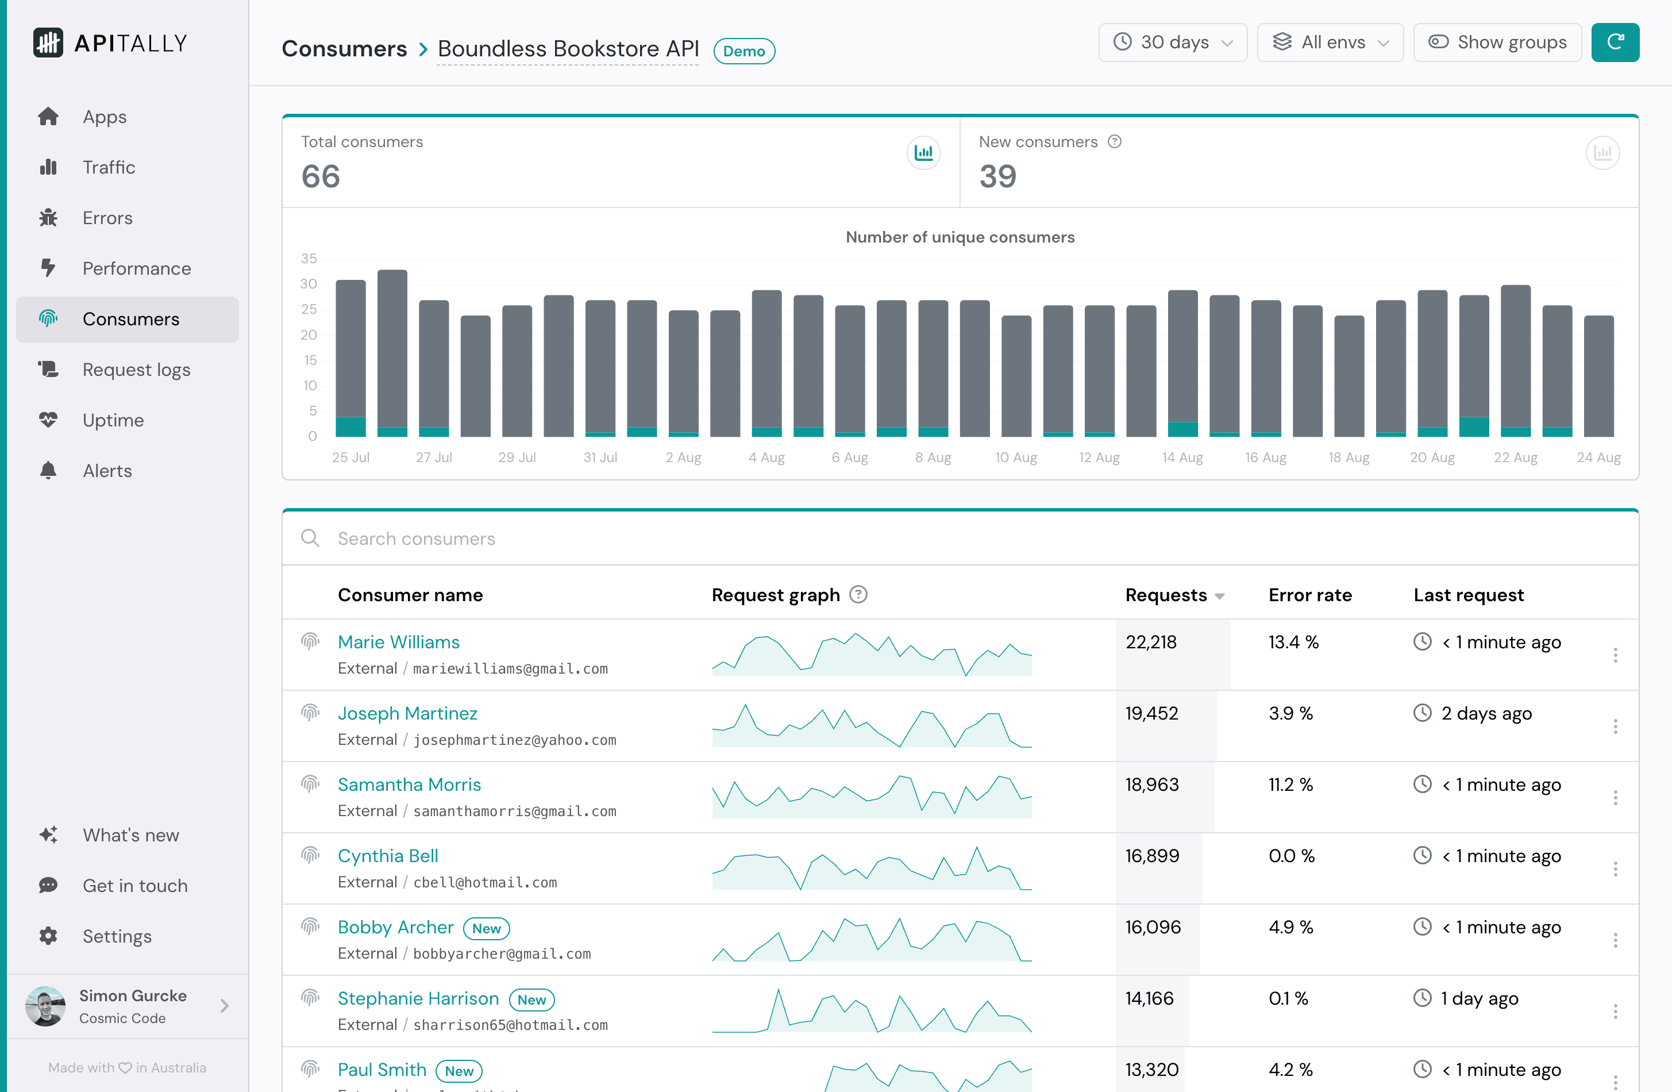Click fingerprint icon beside Stephanie Harrison
Image resolution: width=1672 pixels, height=1092 pixels.
(x=310, y=998)
